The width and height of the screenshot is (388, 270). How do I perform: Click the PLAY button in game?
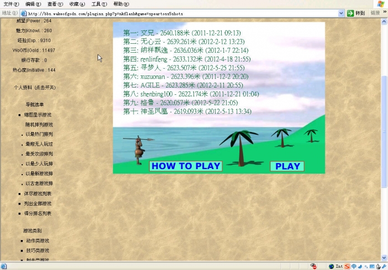tap(287, 166)
